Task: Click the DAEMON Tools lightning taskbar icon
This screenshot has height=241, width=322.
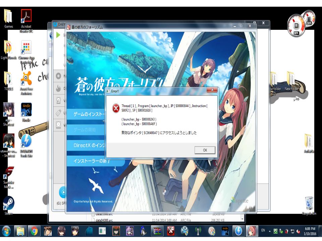Action: (x=238, y=231)
